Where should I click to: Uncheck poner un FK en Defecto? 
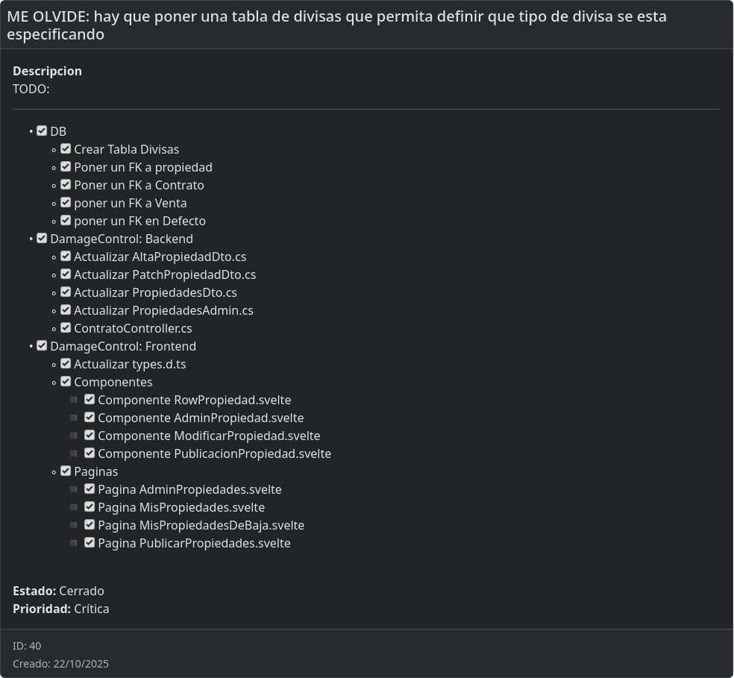(66, 220)
